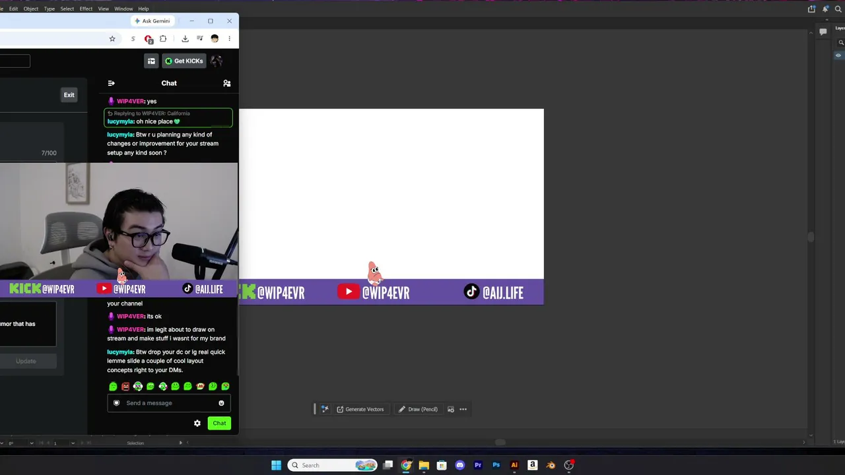Open Chrome media controls icon

199,39
